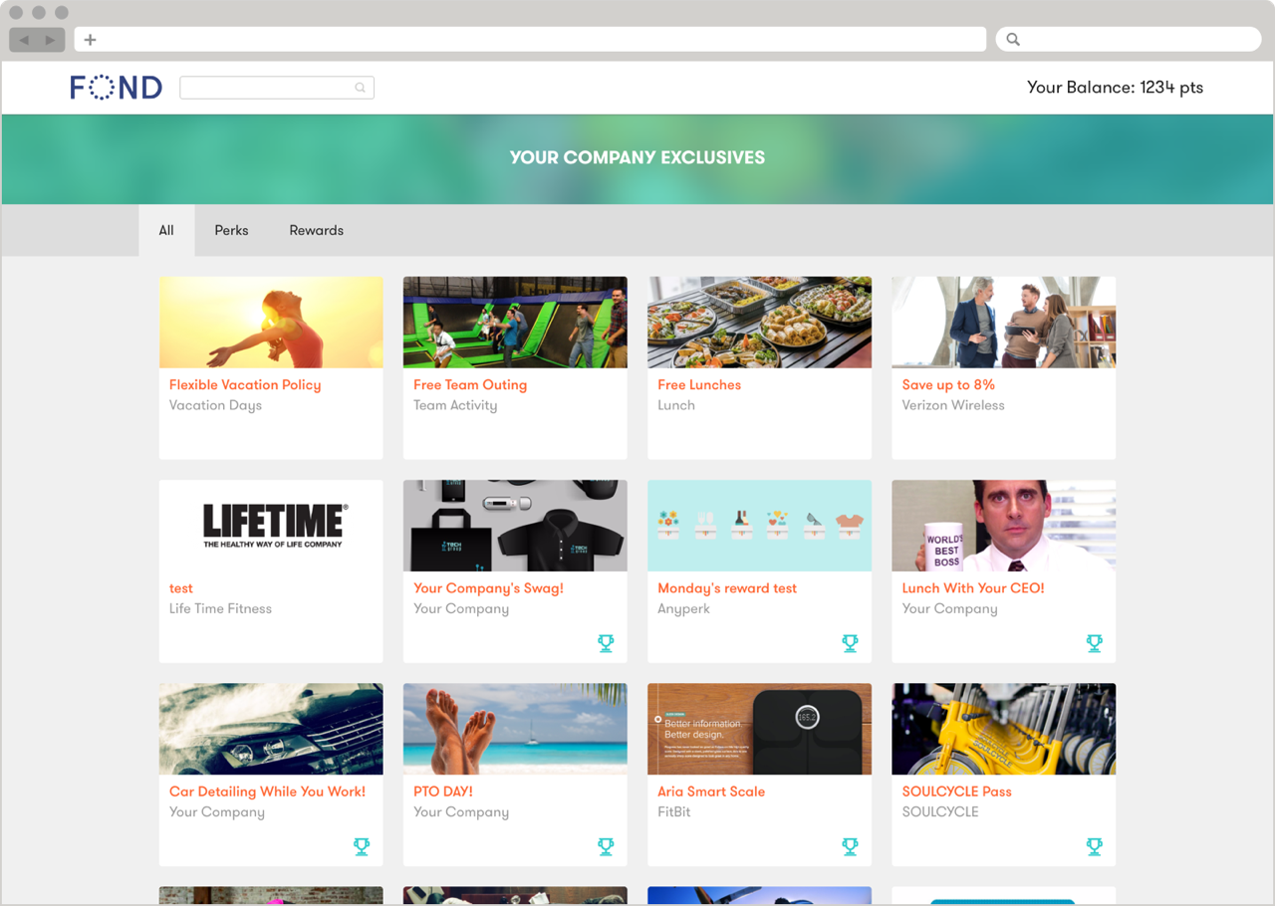
Task: Click trophy icon on Monday's reward test card
Action: (x=850, y=643)
